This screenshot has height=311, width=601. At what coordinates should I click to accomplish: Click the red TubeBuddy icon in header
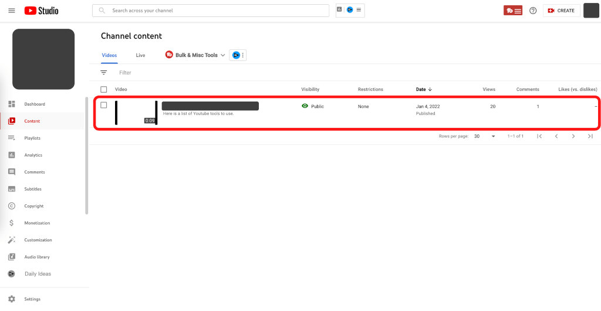pyautogui.click(x=512, y=11)
